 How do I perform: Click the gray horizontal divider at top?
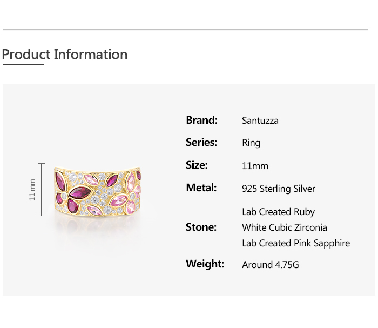click(185, 29)
